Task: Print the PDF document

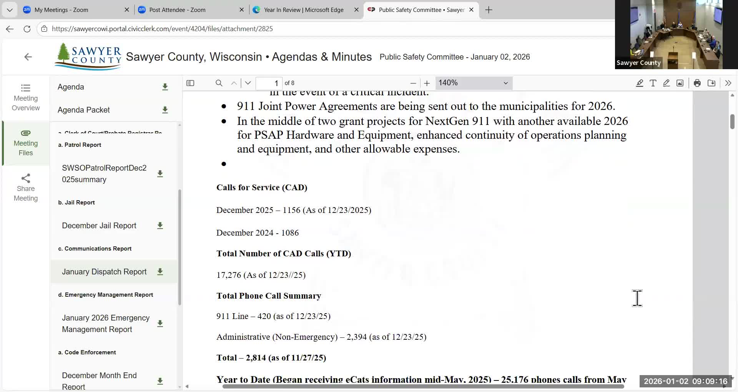Action: (697, 83)
